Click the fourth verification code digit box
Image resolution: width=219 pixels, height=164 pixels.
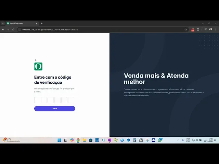(57, 100)
